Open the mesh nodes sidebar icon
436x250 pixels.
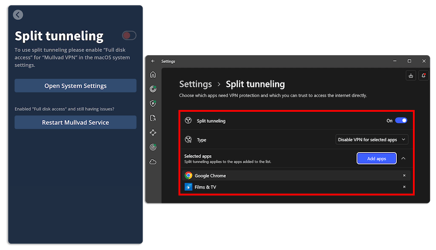click(153, 133)
